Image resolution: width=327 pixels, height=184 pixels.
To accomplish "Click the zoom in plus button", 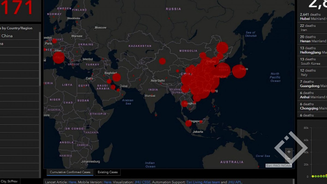I will point(289,152).
